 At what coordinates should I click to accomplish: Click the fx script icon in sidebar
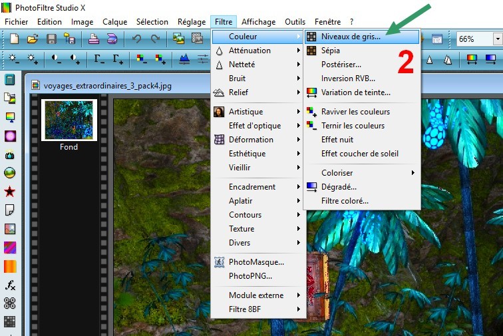(10, 285)
